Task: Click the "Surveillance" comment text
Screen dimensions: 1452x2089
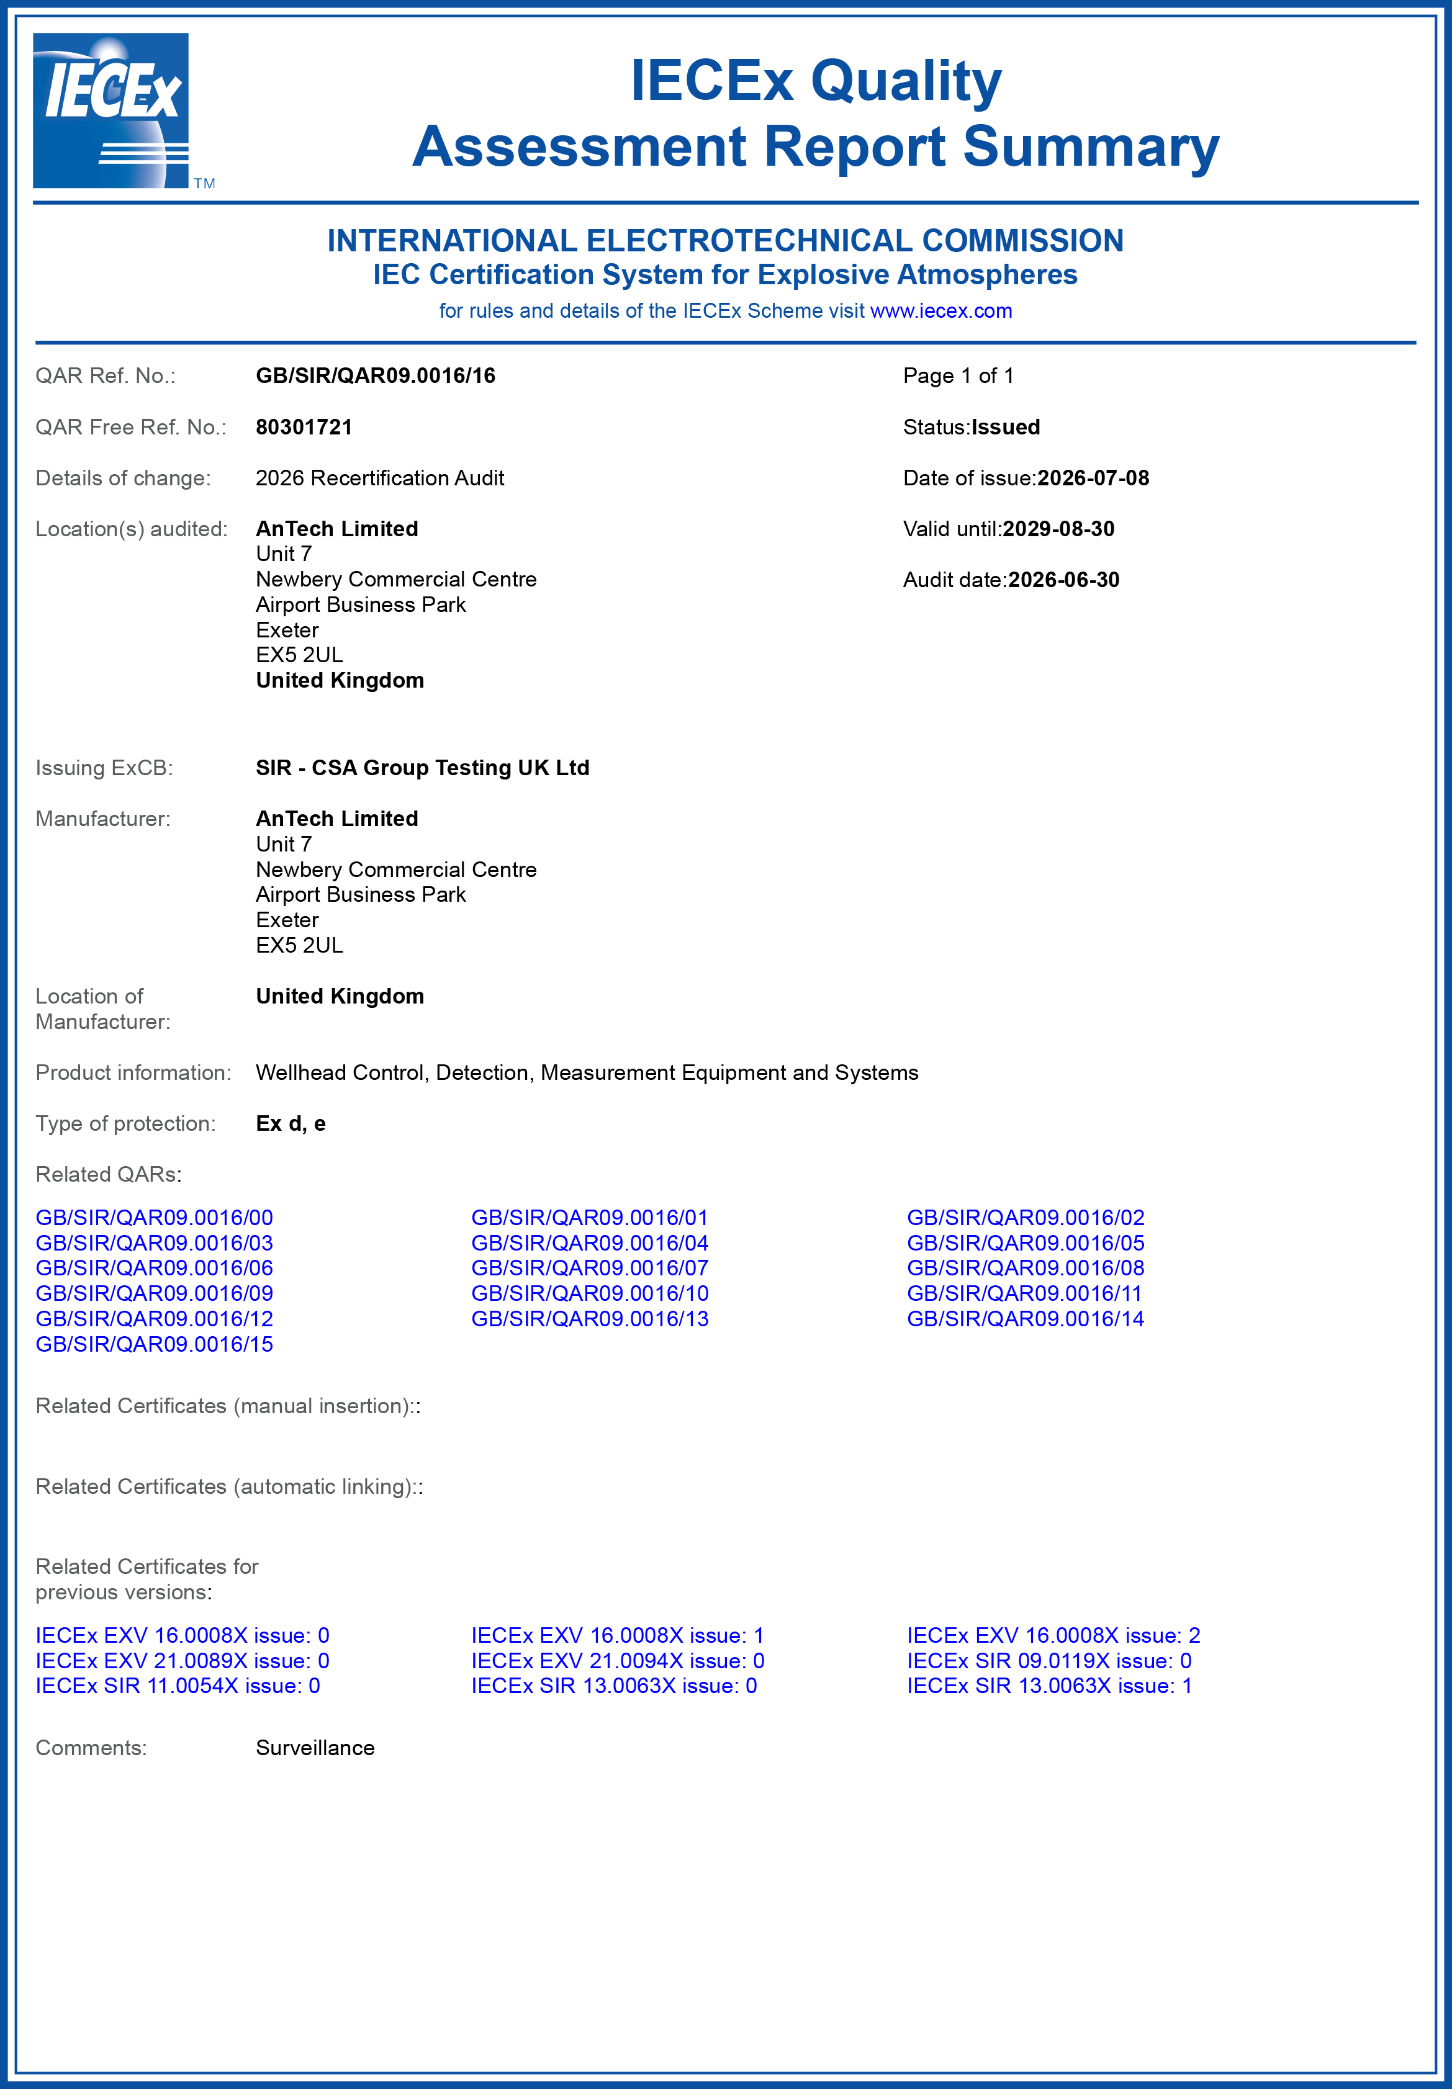Action: pos(315,1747)
